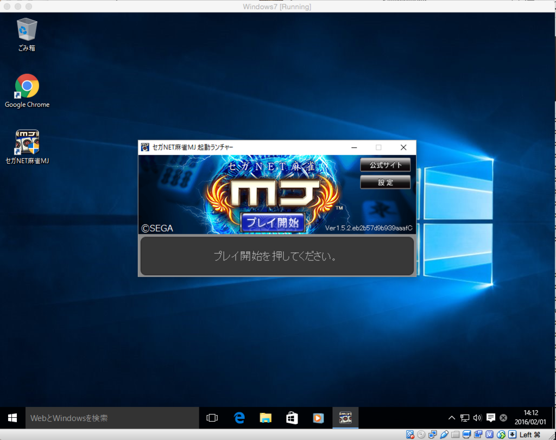
Task: Click the ©SEGA copyright text
Action: [157, 228]
